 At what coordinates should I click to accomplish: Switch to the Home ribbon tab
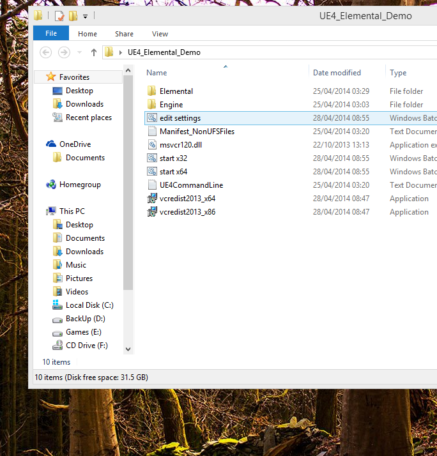click(x=88, y=34)
